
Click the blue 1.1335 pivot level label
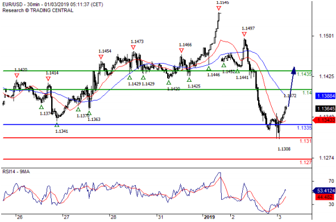coord(304,128)
